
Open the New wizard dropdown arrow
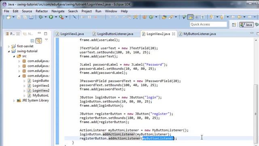13,17
